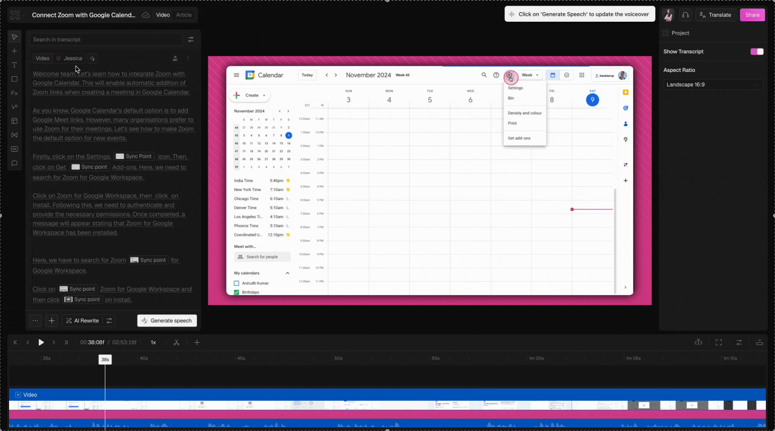Click the Sync point chip after 'Click on'
This screenshot has height=431, width=775.
tap(77, 289)
